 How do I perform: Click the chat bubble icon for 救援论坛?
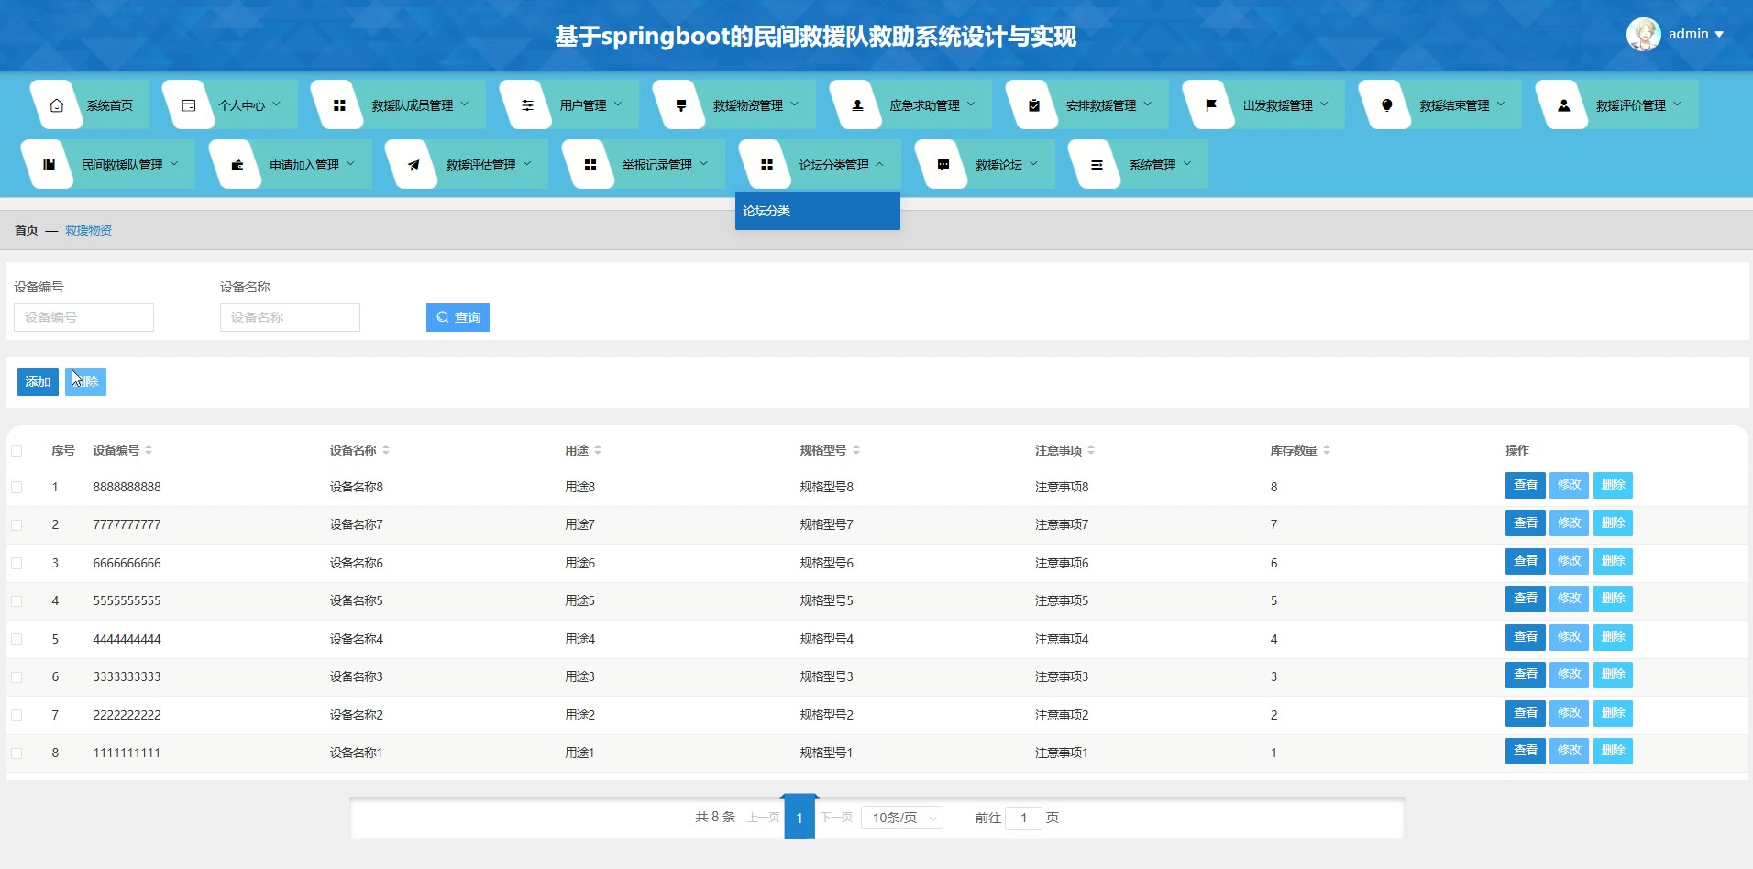[x=943, y=165]
